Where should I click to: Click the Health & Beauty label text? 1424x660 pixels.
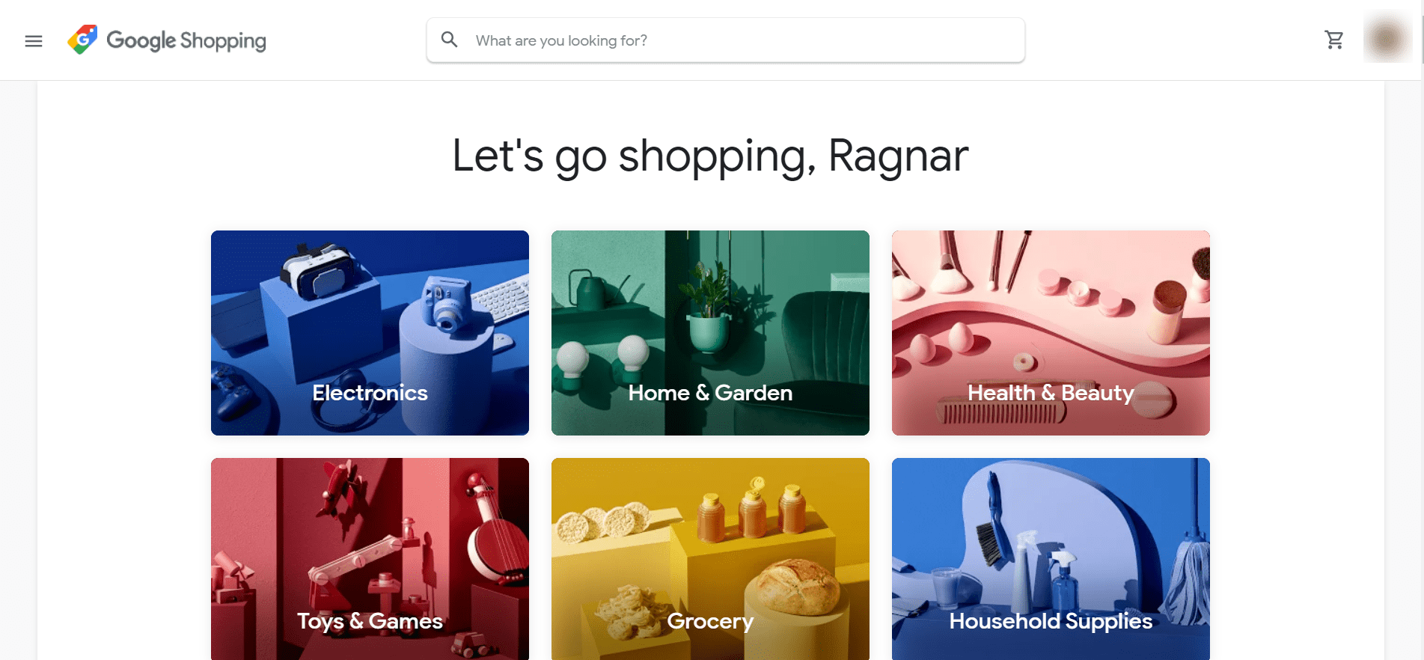[1051, 394]
